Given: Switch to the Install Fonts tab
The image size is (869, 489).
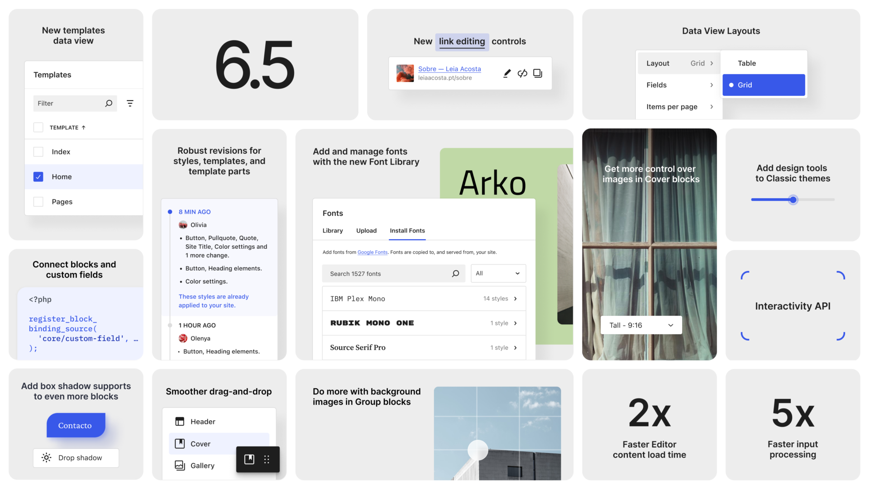Looking at the screenshot, I should coord(407,230).
